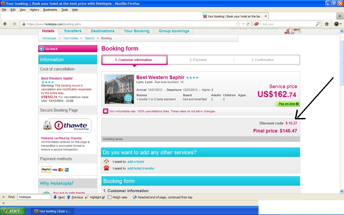Click the add a hotel link

[136, 162]
